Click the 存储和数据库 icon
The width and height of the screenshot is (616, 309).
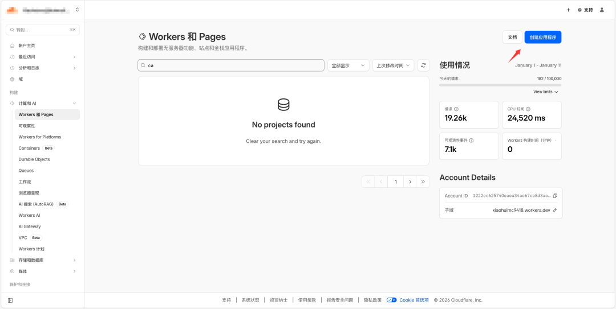(12, 260)
